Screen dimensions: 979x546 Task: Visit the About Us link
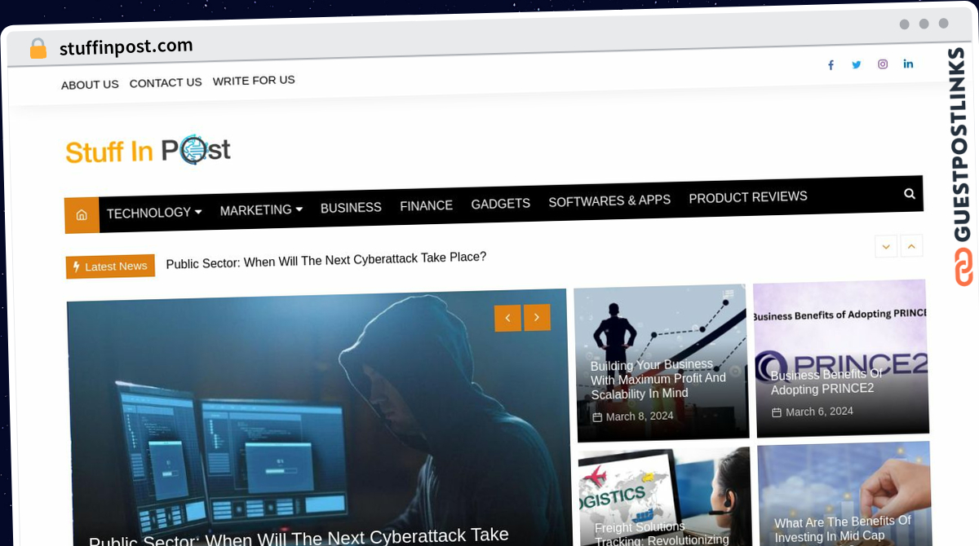pyautogui.click(x=90, y=84)
